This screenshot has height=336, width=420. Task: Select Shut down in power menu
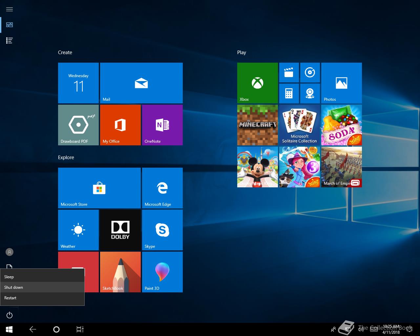click(42, 287)
